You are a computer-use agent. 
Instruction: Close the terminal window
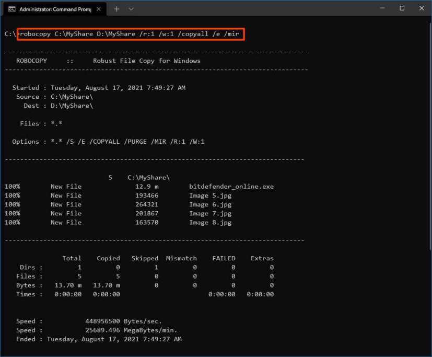(x=422, y=8)
